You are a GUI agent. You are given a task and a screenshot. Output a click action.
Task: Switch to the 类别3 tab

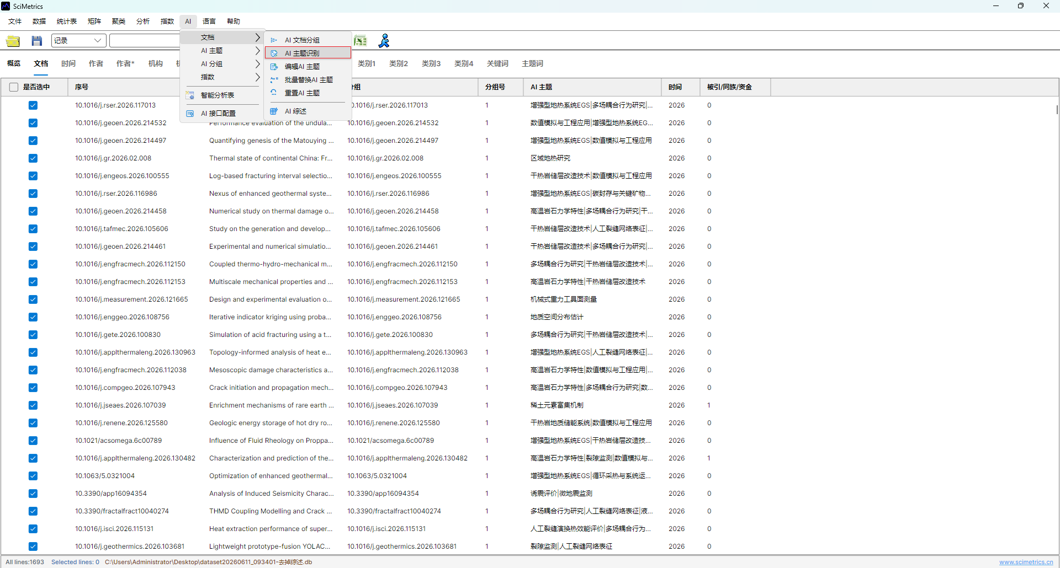tap(431, 63)
